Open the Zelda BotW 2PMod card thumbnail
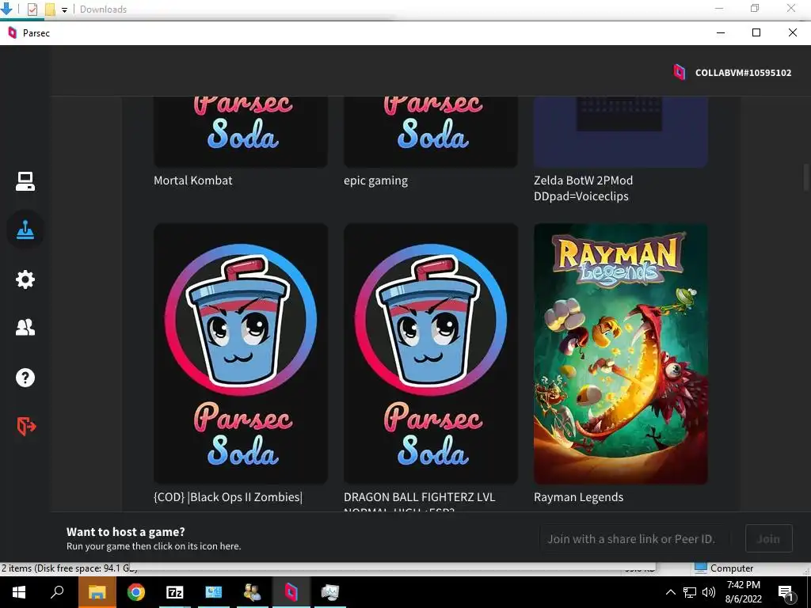This screenshot has height=608, width=811. [x=621, y=132]
